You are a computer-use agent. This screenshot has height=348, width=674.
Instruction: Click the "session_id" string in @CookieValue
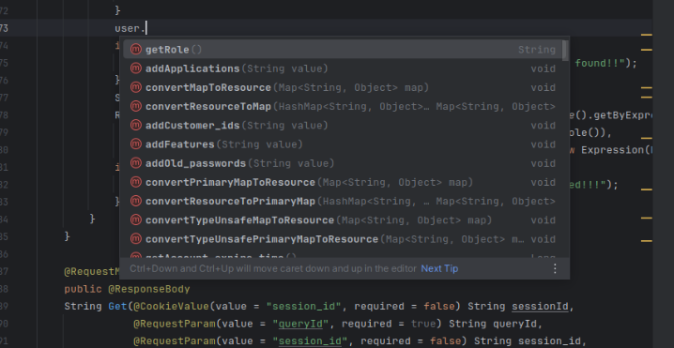(303, 307)
